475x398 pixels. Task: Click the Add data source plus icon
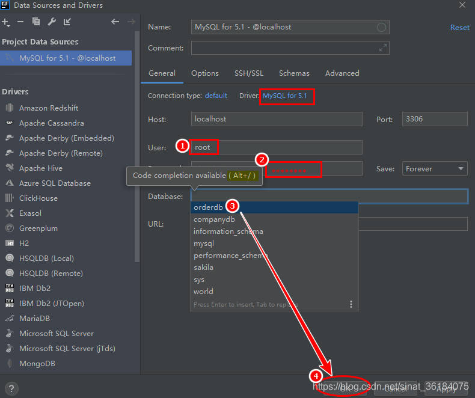pos(5,22)
